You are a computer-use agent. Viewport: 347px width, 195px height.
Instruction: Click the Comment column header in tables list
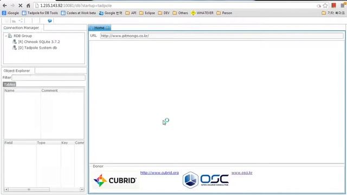coord(62,90)
